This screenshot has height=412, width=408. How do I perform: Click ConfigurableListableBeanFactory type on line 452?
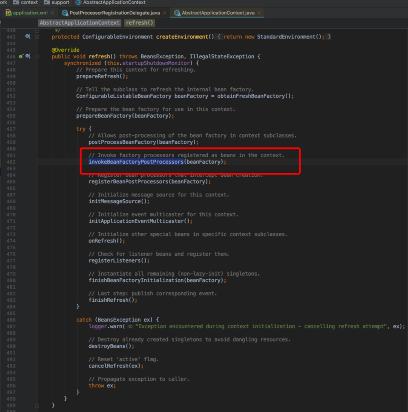coord(124,96)
